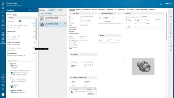The image size is (174, 98).
Task: Open the preview dataset name dropdown
Action: [140, 17]
